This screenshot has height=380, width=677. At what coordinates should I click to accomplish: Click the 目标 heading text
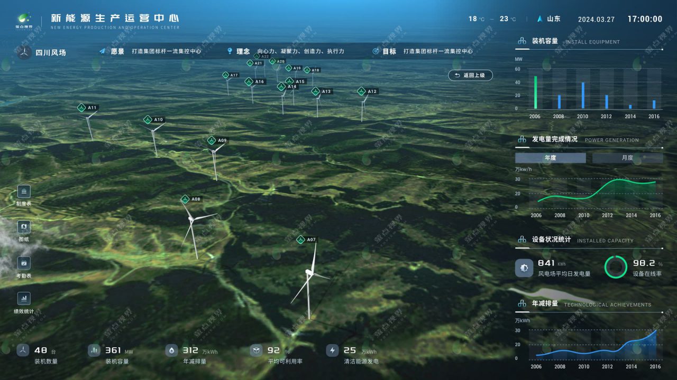point(389,52)
